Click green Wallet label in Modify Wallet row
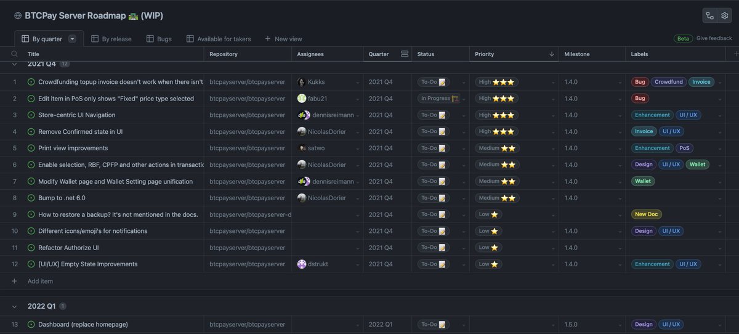739x334 pixels. 643,182
